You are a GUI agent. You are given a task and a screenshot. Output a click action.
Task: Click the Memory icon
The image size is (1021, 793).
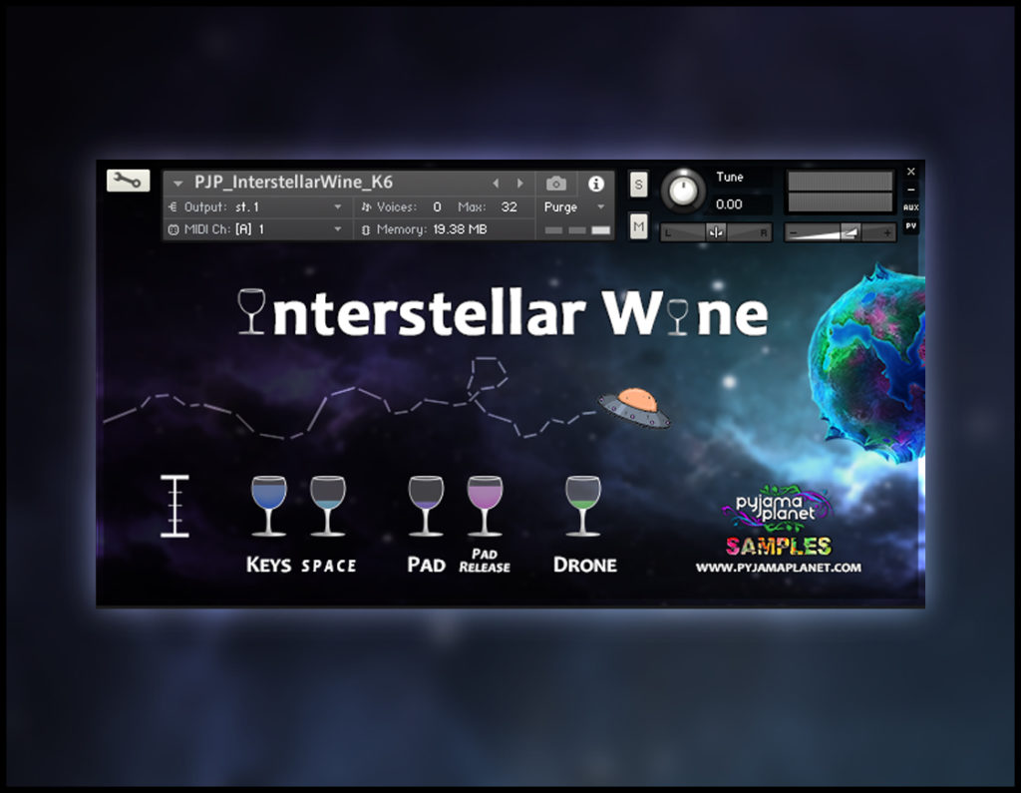(365, 229)
